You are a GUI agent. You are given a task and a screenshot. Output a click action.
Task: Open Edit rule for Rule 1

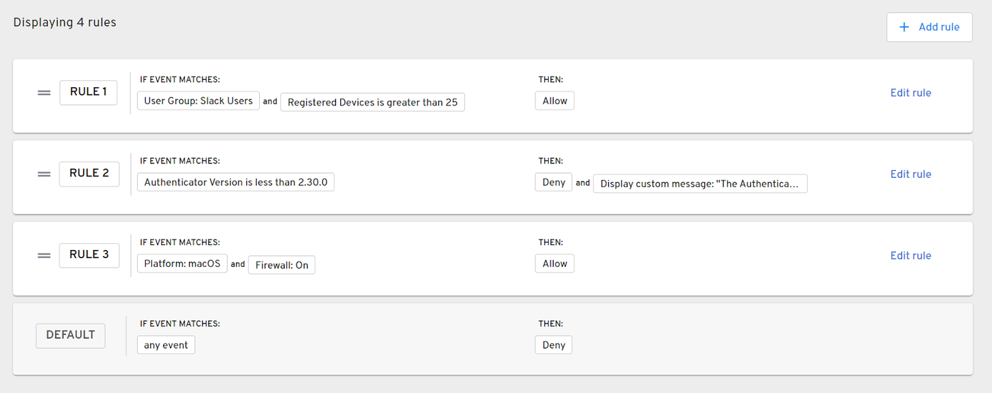pyautogui.click(x=910, y=93)
